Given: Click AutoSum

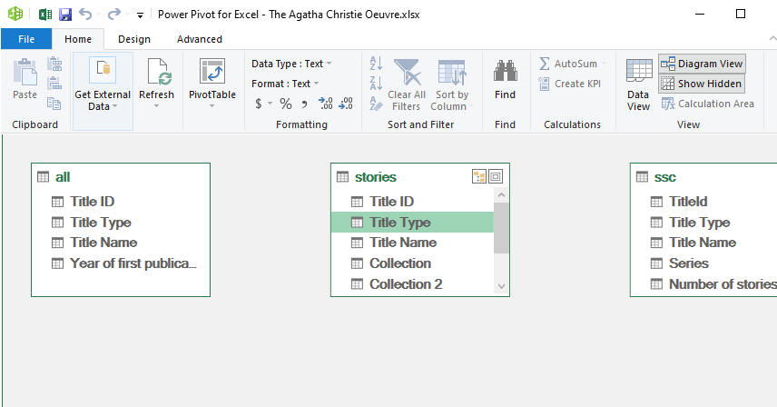Looking at the screenshot, I should click(568, 64).
